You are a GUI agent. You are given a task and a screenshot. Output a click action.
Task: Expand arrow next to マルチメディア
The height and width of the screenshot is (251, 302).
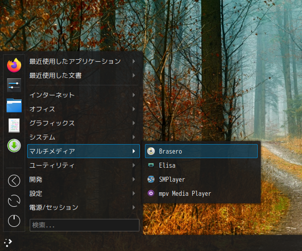coord(134,151)
